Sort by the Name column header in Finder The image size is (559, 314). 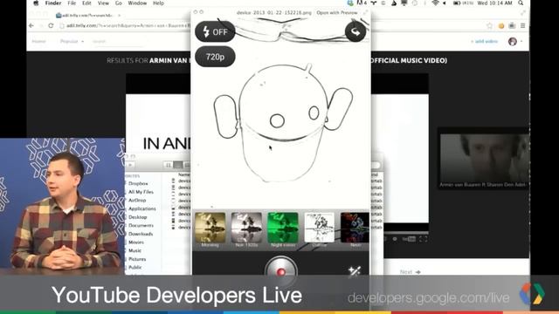pyautogui.click(x=183, y=174)
